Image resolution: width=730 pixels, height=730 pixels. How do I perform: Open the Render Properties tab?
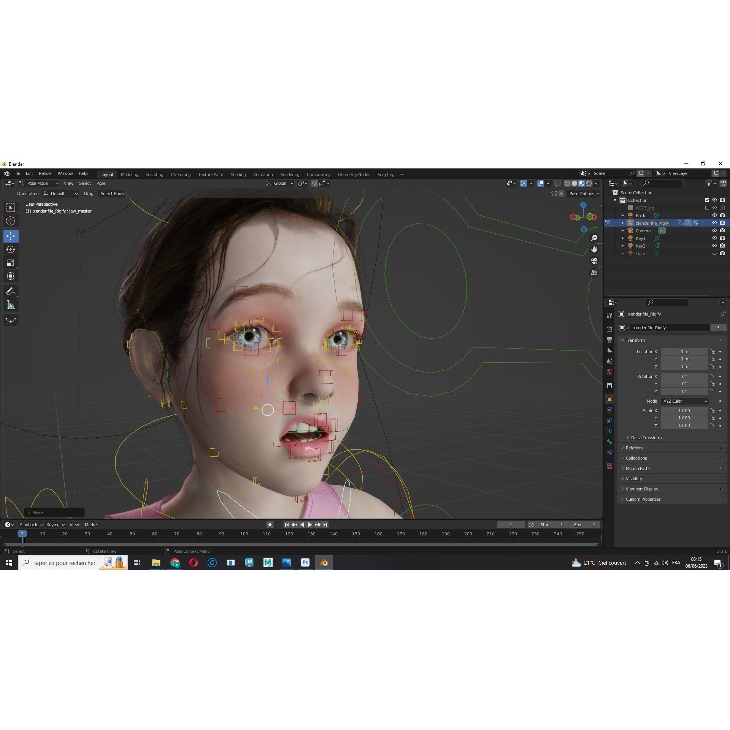[x=609, y=328]
